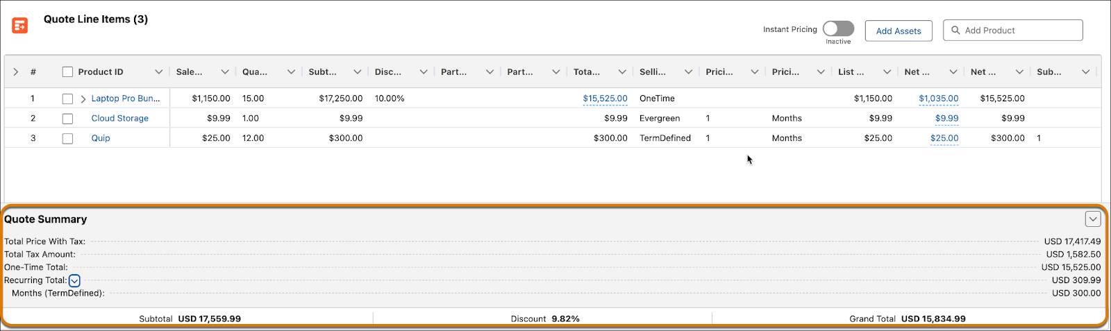Image resolution: width=1111 pixels, height=331 pixels.
Task: Collapse the Recurring Total breakdown
Action: pyautogui.click(x=74, y=281)
